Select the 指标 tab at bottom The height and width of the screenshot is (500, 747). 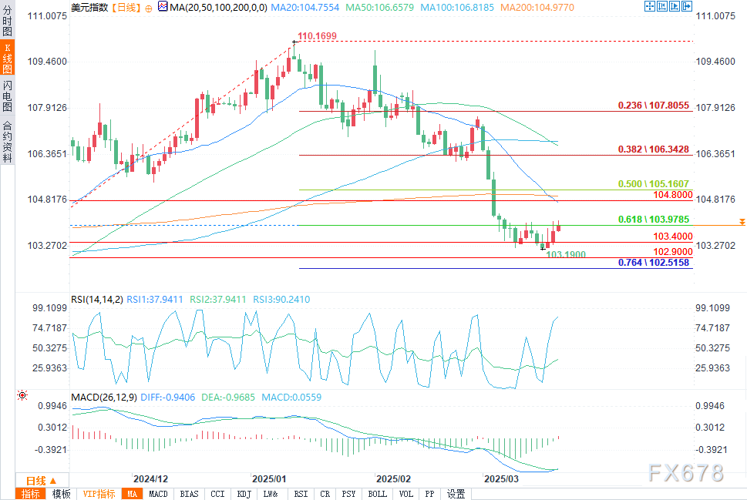point(31,494)
